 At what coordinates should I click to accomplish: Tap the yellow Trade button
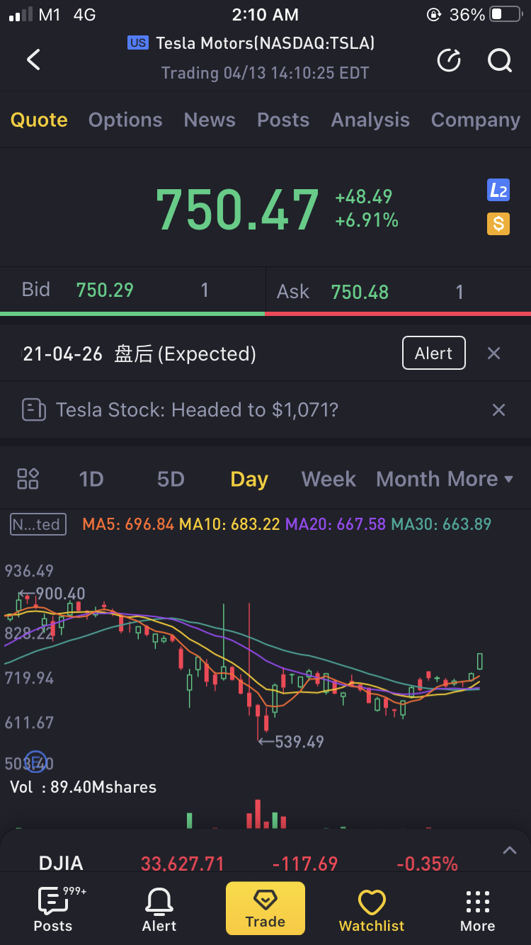(x=265, y=908)
